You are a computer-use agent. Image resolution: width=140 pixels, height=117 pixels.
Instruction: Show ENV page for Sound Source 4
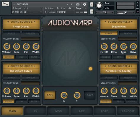[x=119, y=101]
